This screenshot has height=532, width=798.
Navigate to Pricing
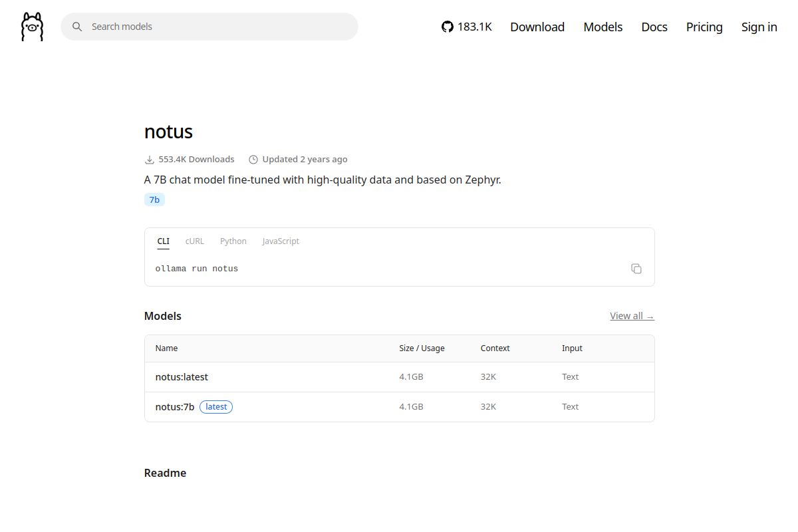704,27
